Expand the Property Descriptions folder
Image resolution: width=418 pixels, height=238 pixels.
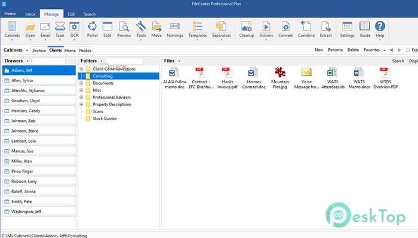pos(81,104)
